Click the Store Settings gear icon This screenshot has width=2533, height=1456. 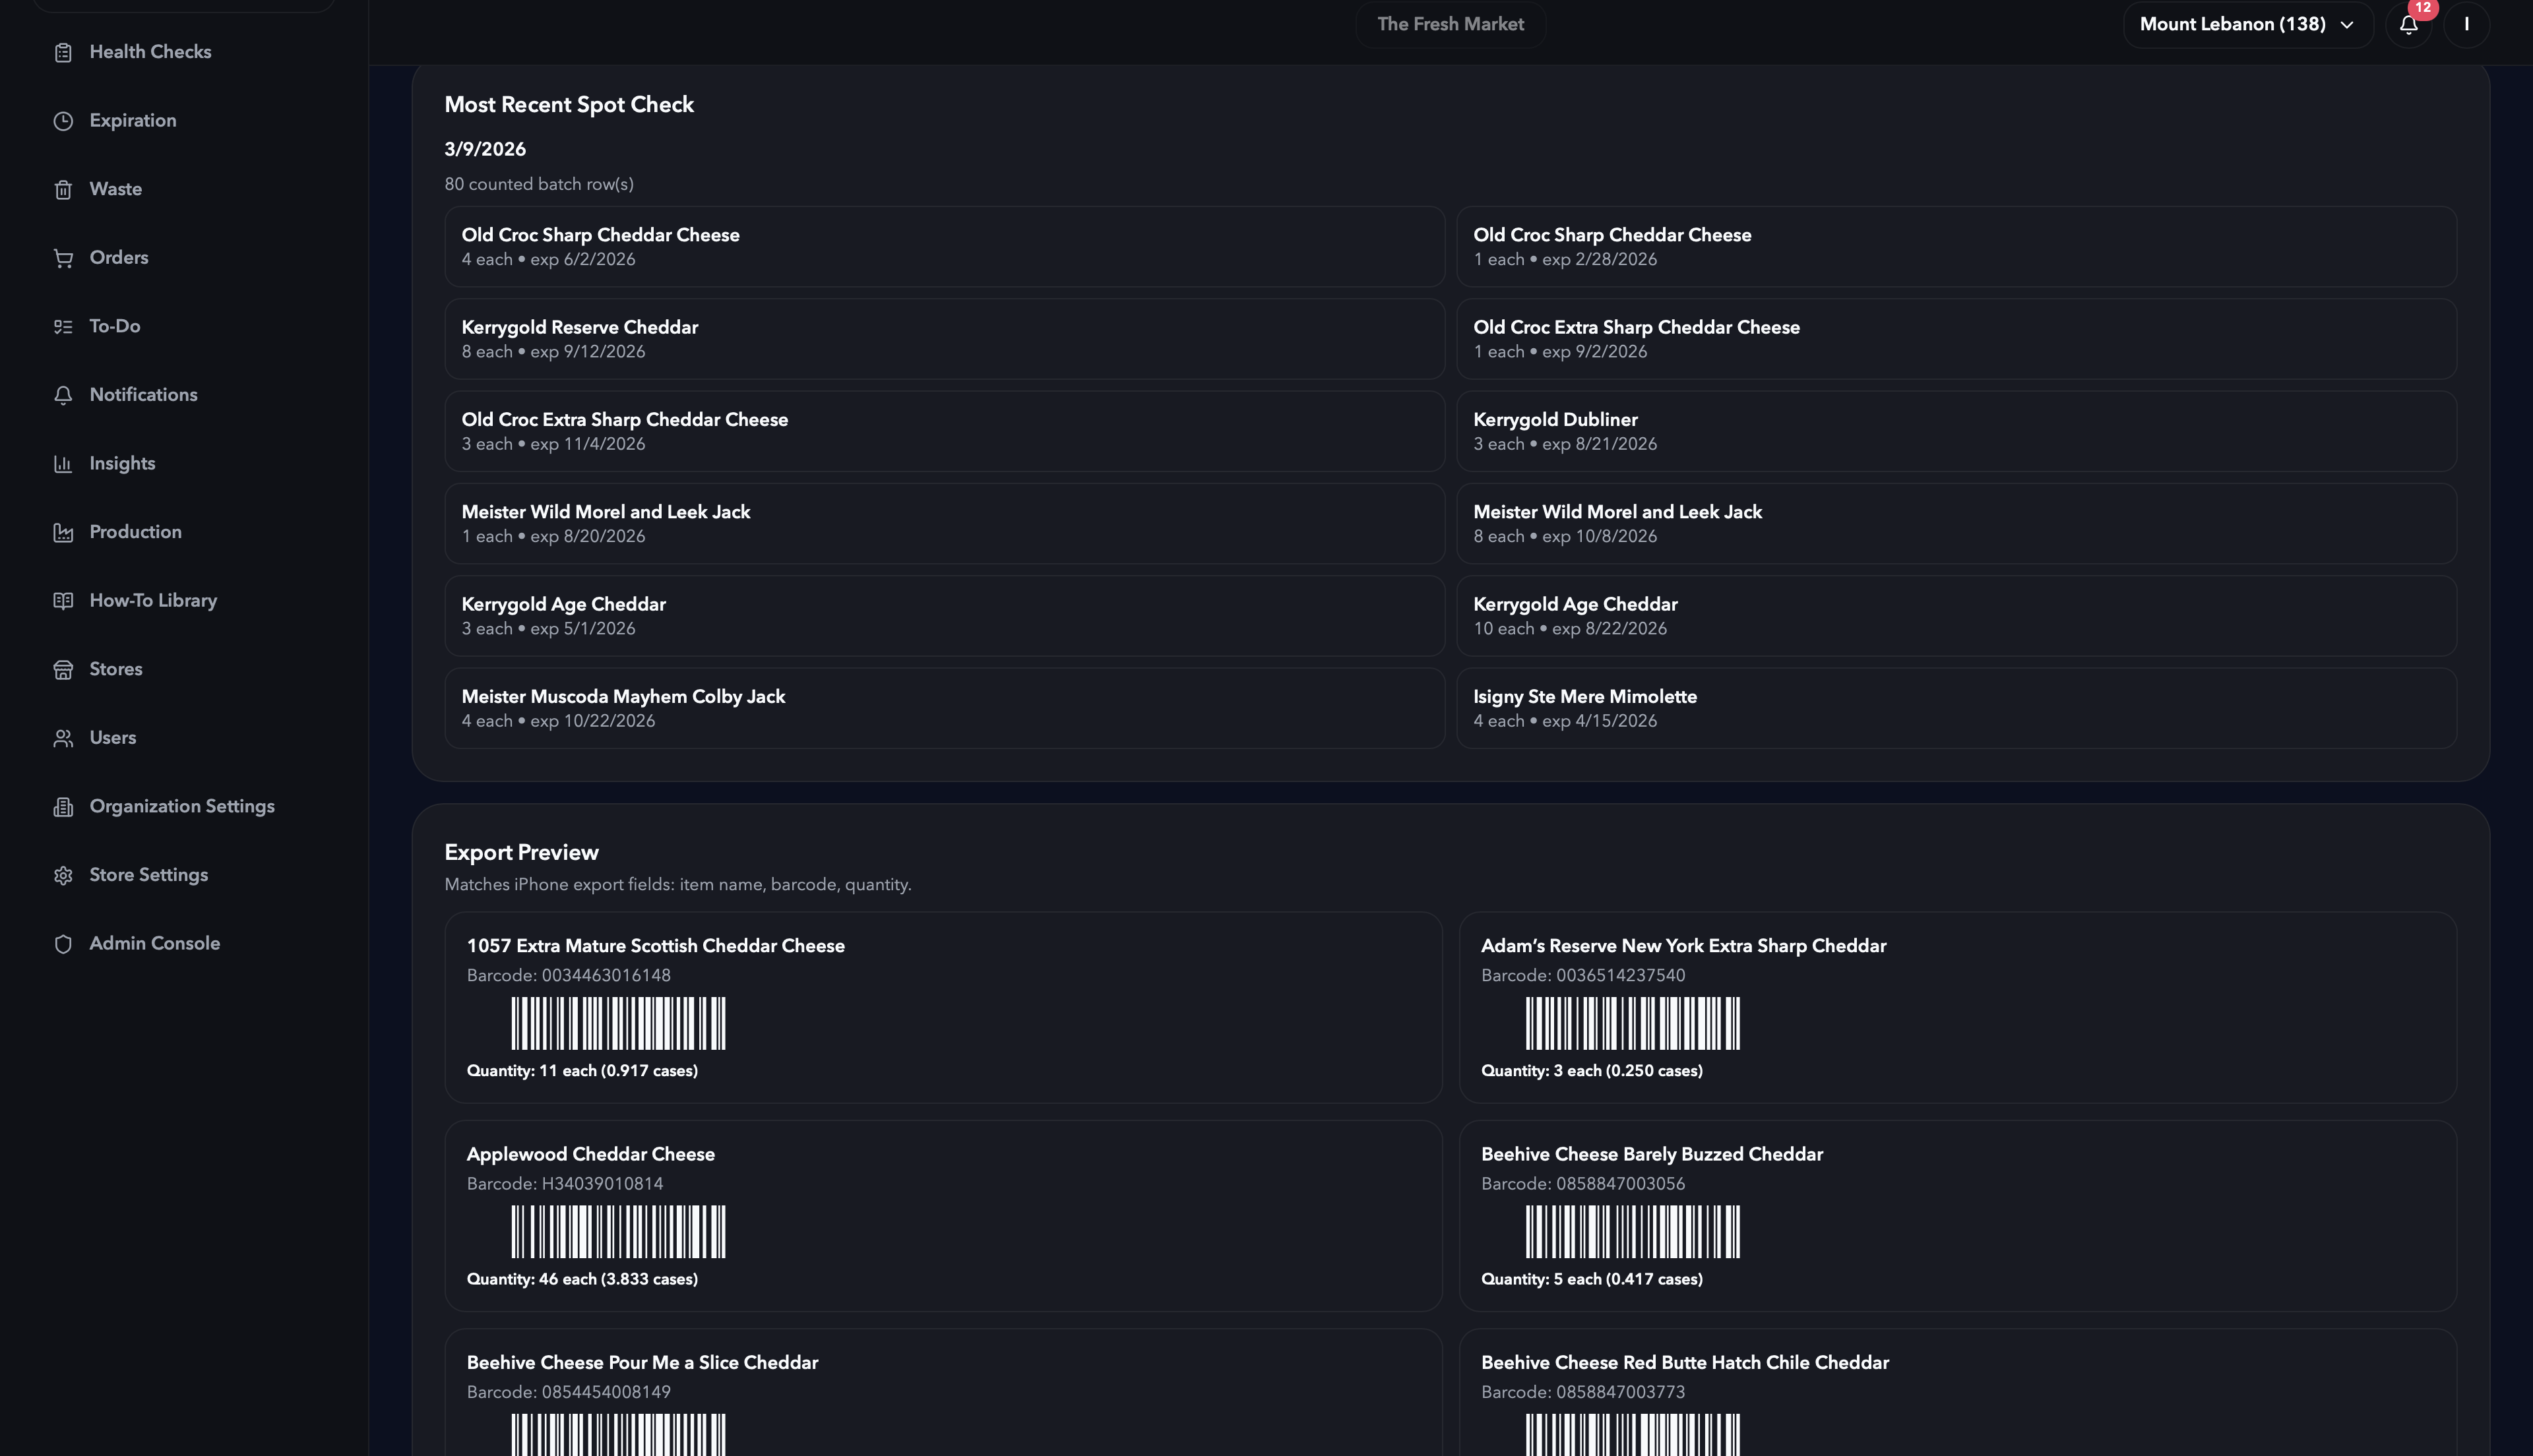(63, 875)
